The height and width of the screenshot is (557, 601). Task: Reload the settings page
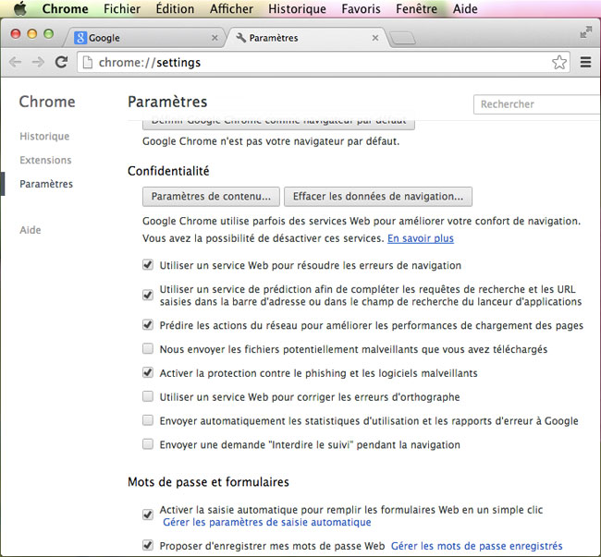(x=61, y=62)
